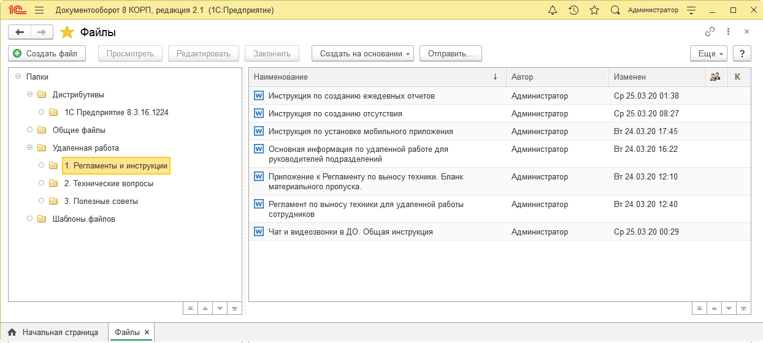The image size is (763, 343).
Task: Click the help question mark button
Action: click(742, 54)
